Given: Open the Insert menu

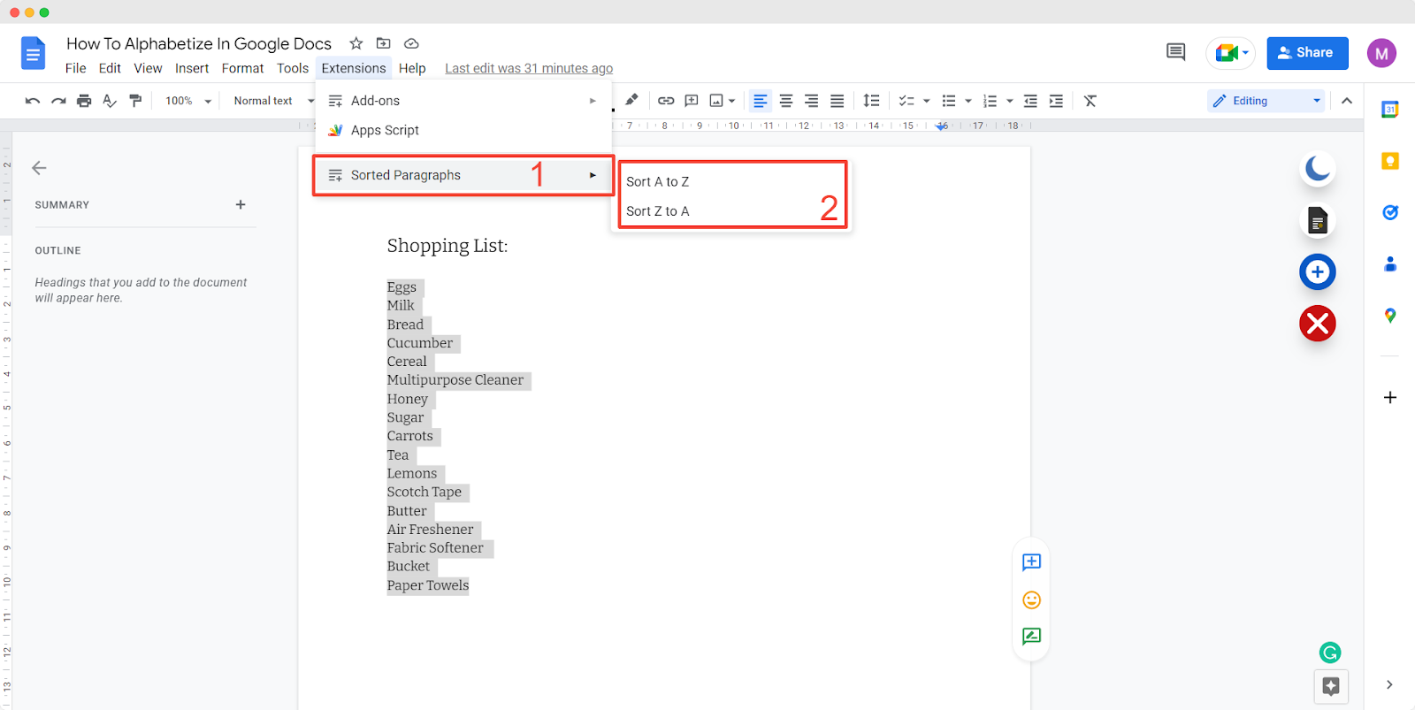Looking at the screenshot, I should 192,68.
